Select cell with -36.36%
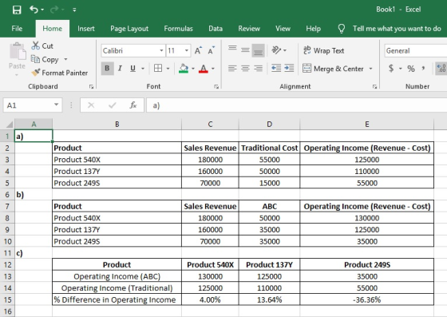The width and height of the screenshot is (447, 317). click(x=367, y=299)
